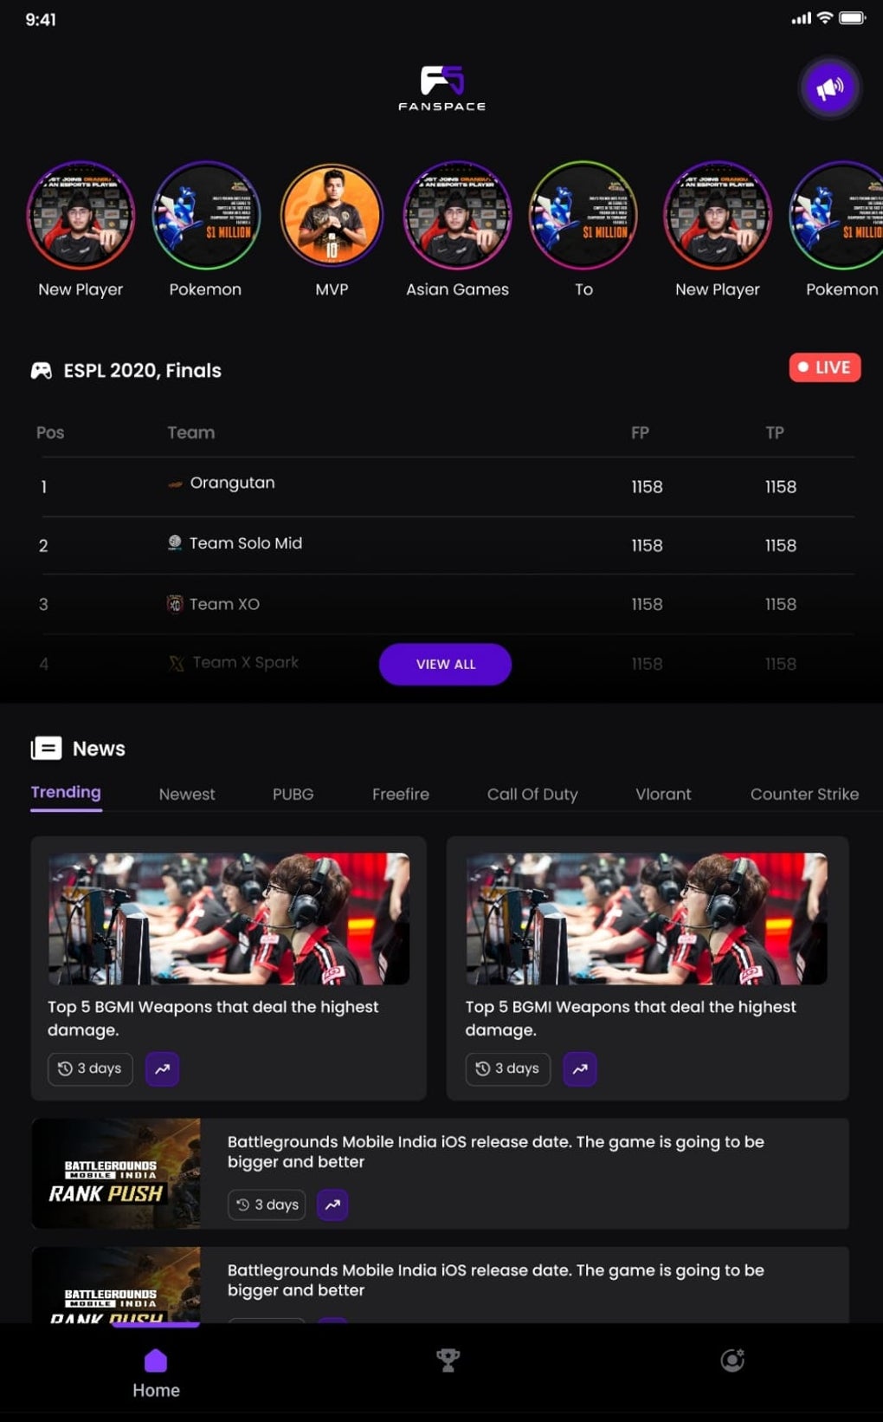Image resolution: width=883 pixels, height=1422 pixels.
Task: Switch to the PUBG news tab
Action: tap(293, 794)
